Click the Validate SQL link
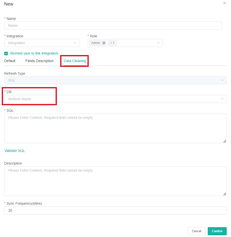The height and width of the screenshot is (237, 231). [x=14, y=151]
